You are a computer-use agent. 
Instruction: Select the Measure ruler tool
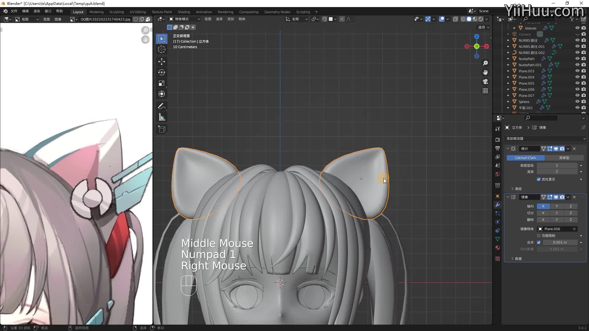click(x=162, y=117)
